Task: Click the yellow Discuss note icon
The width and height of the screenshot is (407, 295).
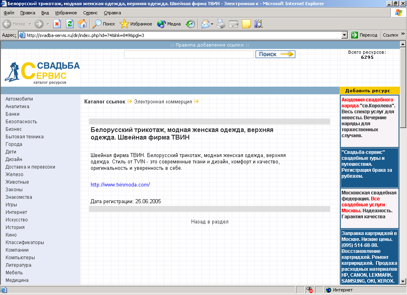Action: (246, 24)
